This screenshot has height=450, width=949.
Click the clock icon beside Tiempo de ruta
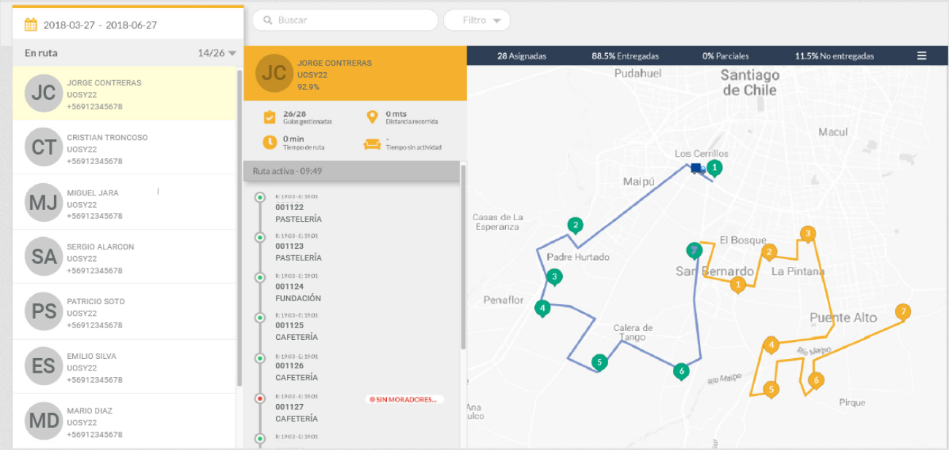pyautogui.click(x=269, y=140)
